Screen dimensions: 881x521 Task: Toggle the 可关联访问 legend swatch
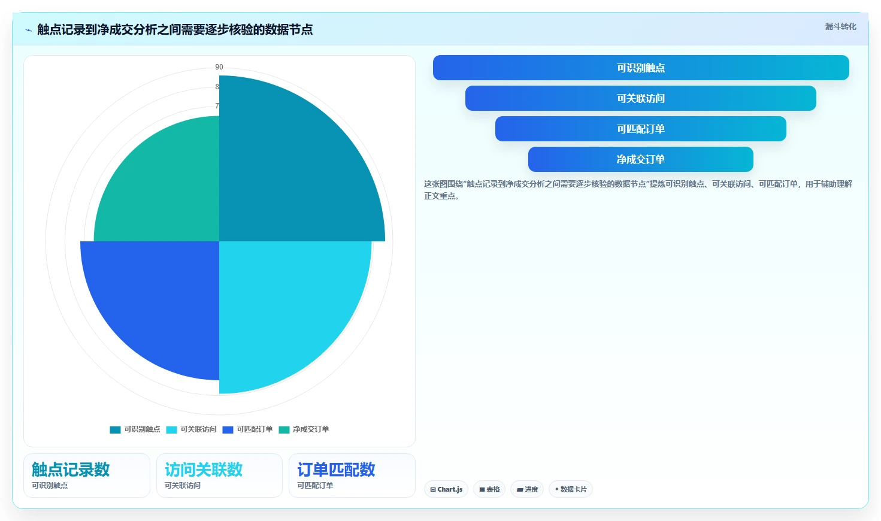pyautogui.click(x=171, y=429)
